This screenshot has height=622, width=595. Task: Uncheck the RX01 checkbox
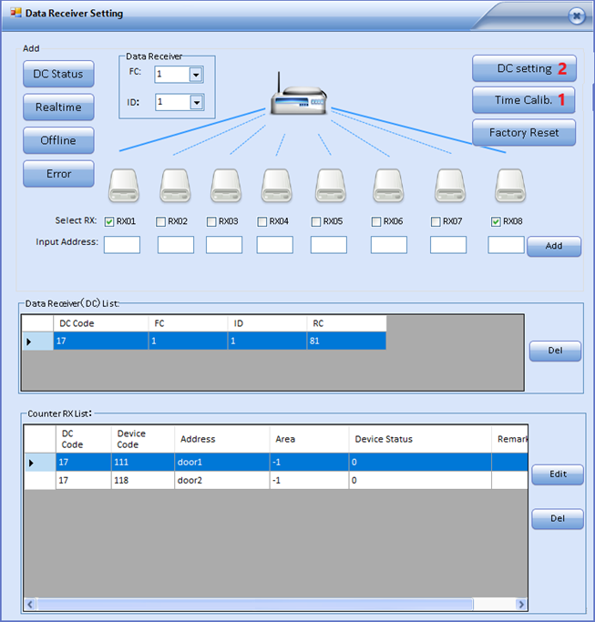109,221
